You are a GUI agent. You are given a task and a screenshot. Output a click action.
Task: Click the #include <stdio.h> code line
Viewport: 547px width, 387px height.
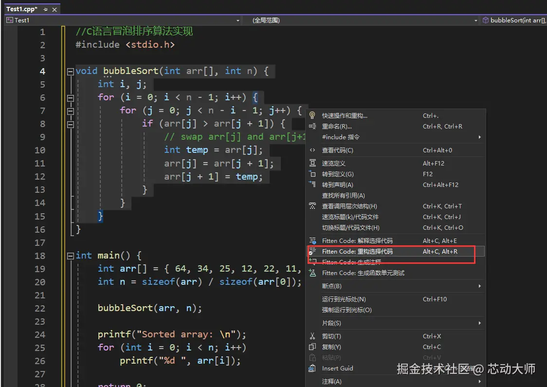click(x=125, y=45)
